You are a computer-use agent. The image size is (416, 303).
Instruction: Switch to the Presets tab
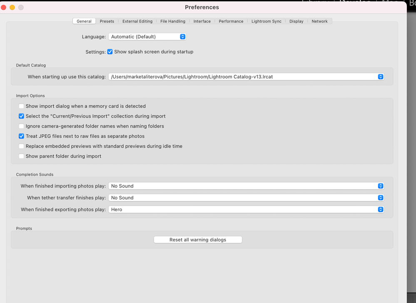click(107, 21)
